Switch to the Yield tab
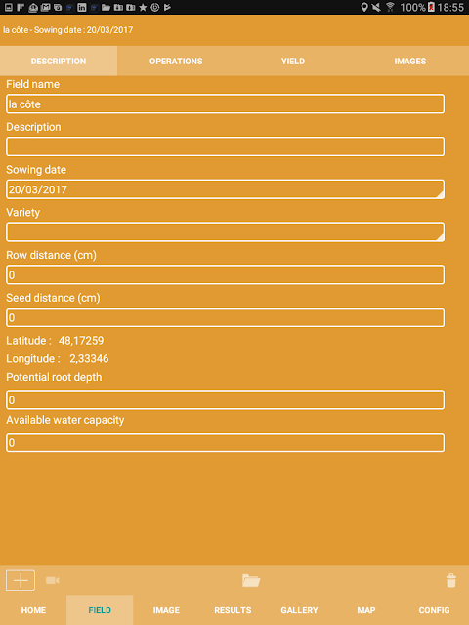 pyautogui.click(x=293, y=61)
